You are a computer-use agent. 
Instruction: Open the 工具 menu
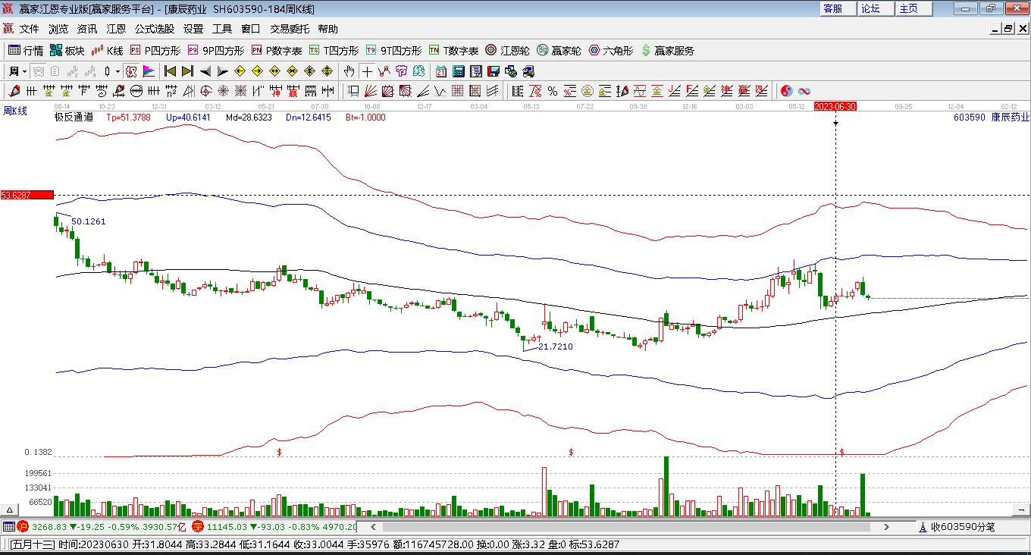[x=222, y=29]
